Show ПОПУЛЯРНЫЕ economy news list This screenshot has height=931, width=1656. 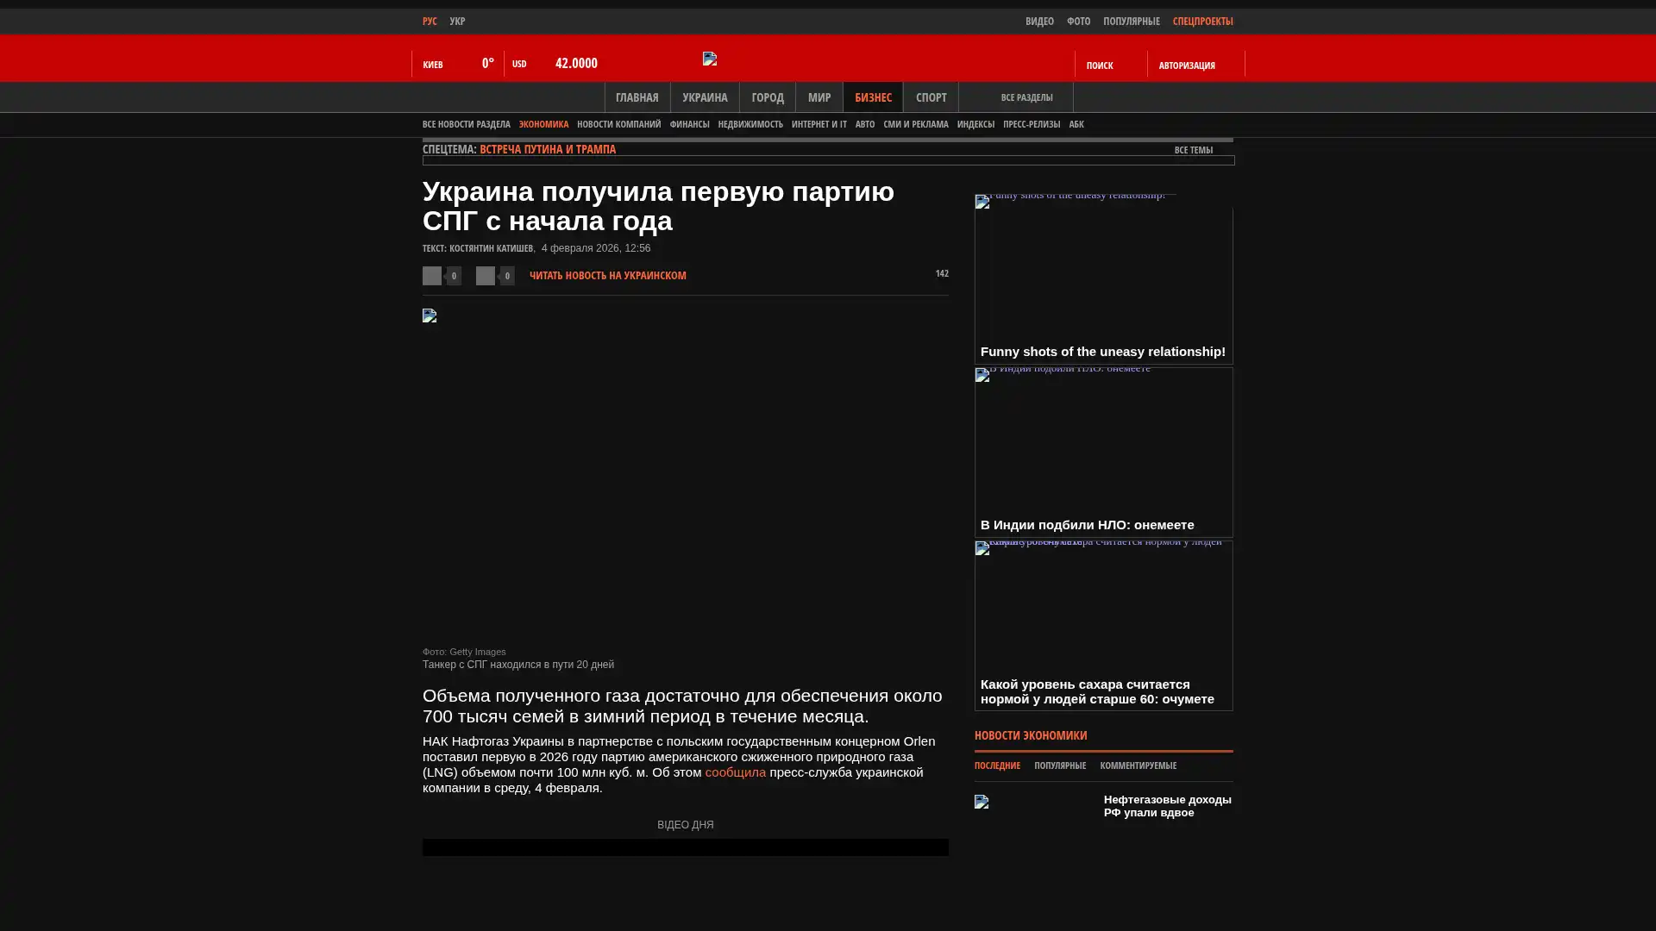[1059, 765]
